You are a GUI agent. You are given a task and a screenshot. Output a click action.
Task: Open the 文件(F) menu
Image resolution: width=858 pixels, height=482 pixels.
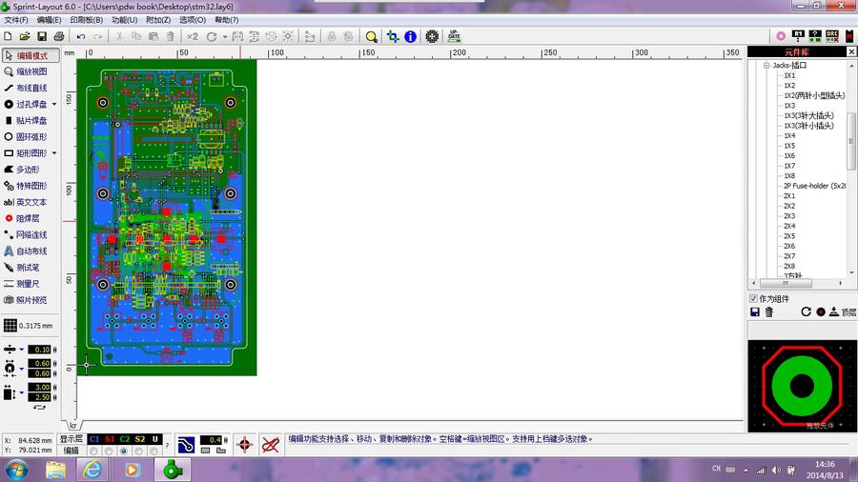[x=16, y=19]
